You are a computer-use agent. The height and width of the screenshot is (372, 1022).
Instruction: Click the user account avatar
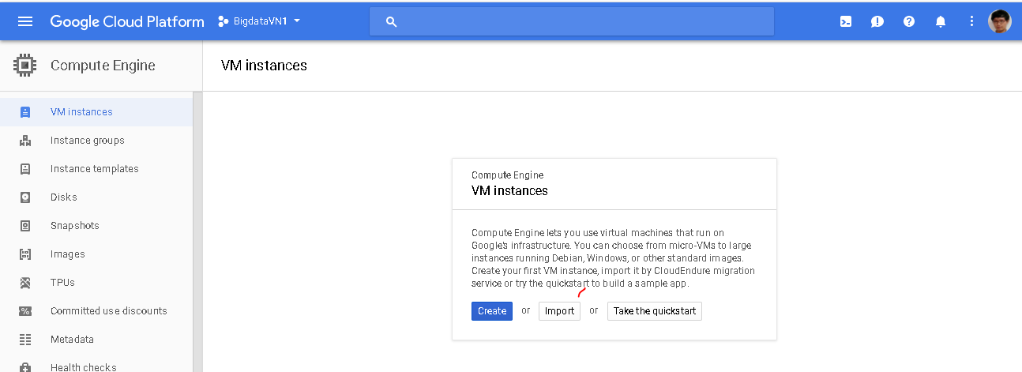pos(1000,21)
